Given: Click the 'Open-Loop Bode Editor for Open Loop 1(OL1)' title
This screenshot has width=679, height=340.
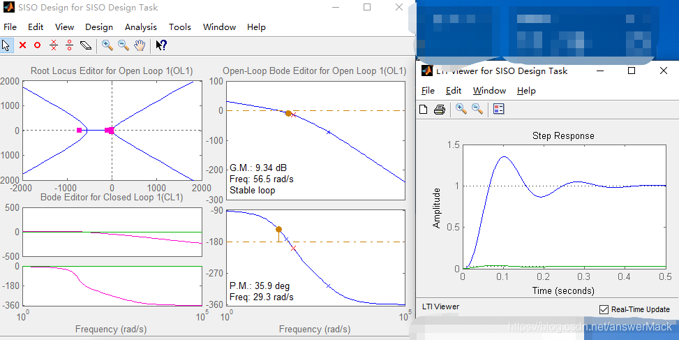Looking at the screenshot, I should pyautogui.click(x=315, y=71).
